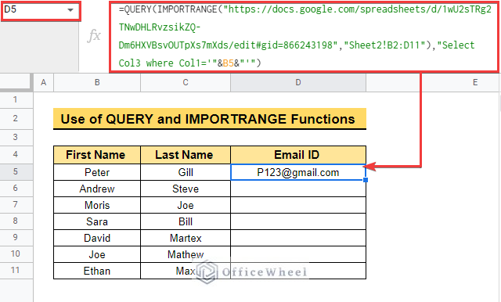The height and width of the screenshot is (302, 501).
Task: Click the fill handle on cell D5
Action: click(366, 180)
